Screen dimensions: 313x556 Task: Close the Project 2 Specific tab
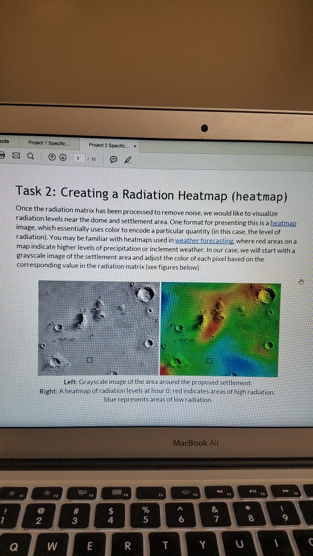135,146
